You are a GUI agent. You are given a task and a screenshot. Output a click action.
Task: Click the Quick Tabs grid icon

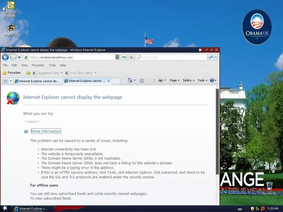pyautogui.click(x=6, y=81)
